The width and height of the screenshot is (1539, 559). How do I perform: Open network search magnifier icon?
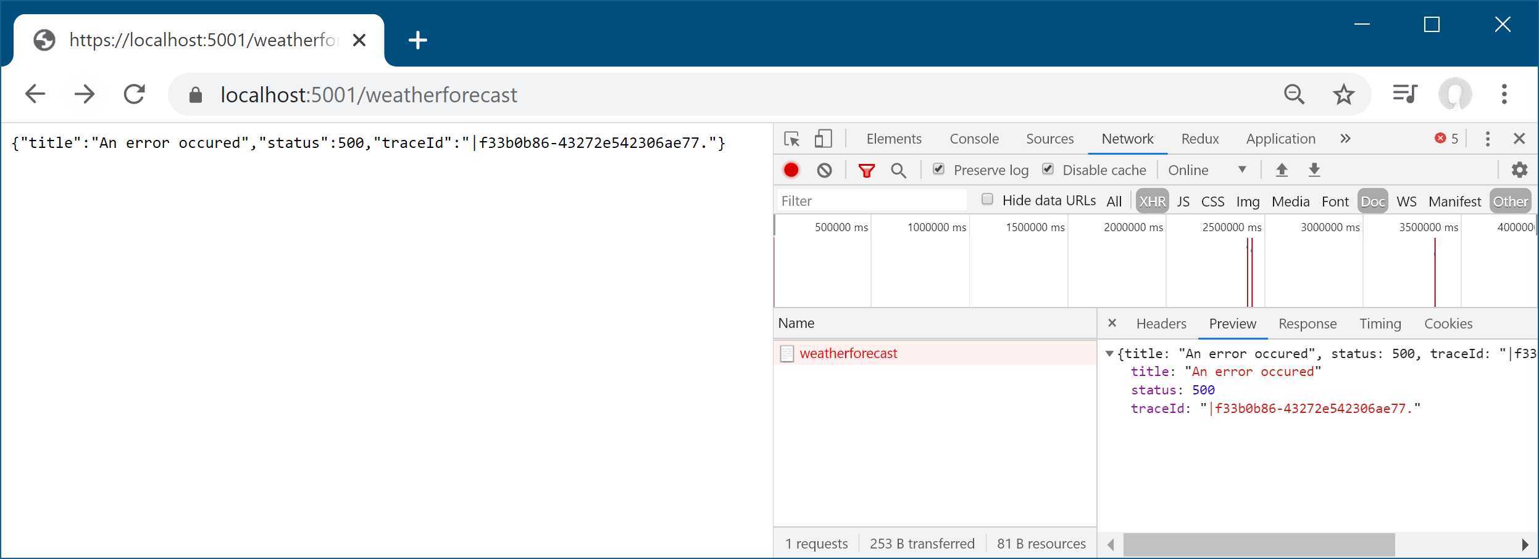coord(899,170)
